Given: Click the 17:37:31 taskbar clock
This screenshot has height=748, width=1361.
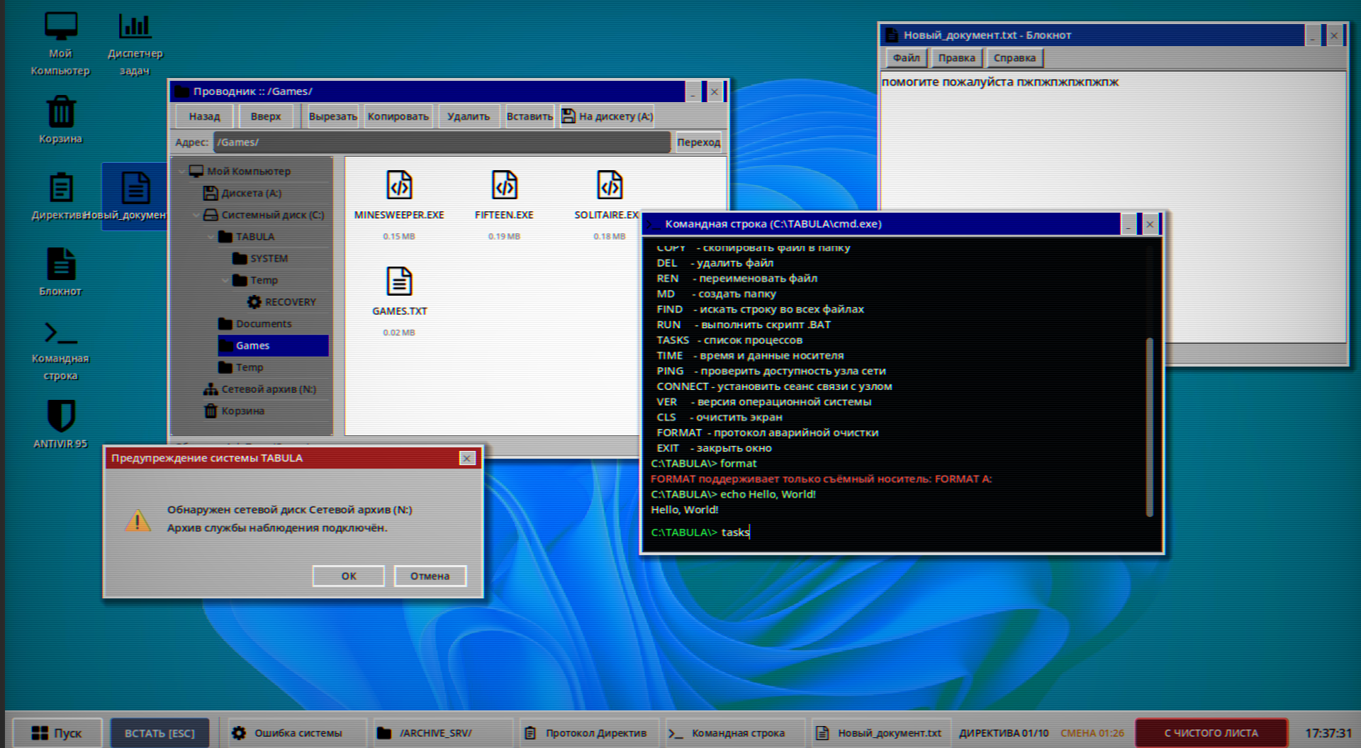Looking at the screenshot, I should click(x=1328, y=733).
